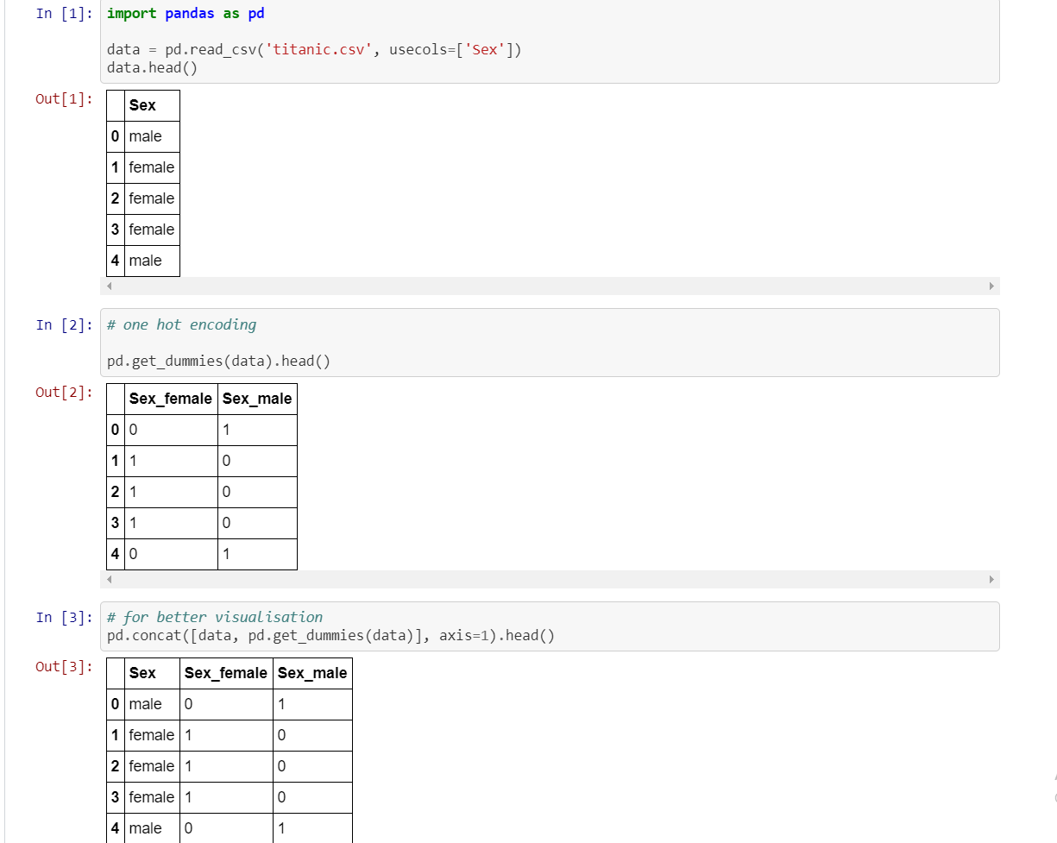
Task: Click 'female' in row 2 of Out[1]
Action: [x=152, y=198]
